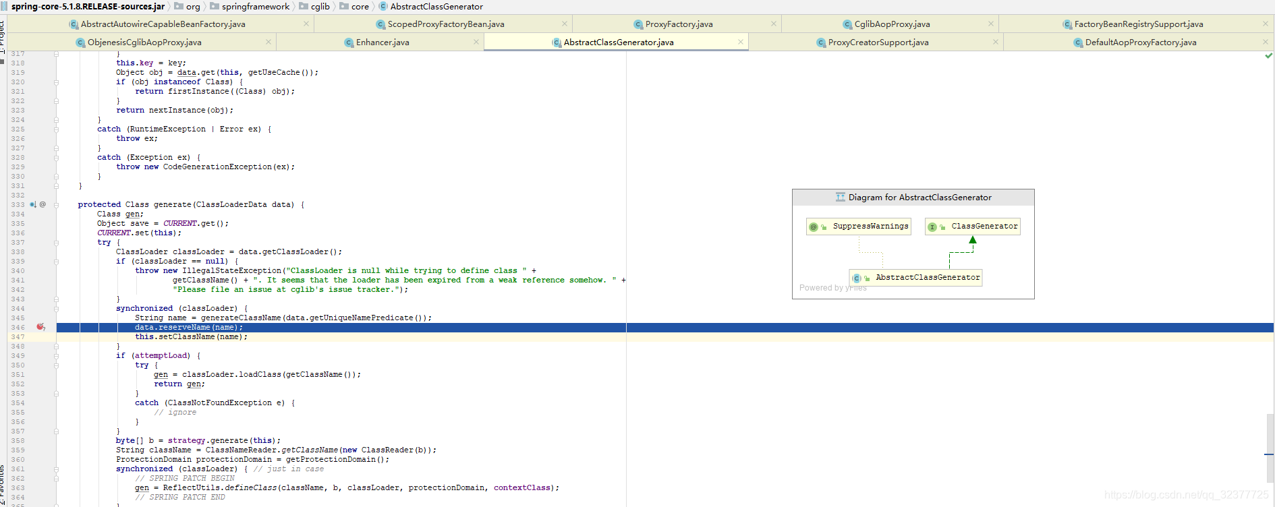Close the AbstractAutowireCapableBeanFactory.java tab
The width and height of the screenshot is (1275, 507).
(306, 24)
